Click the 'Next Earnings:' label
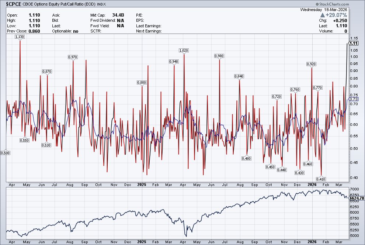 pyautogui.click(x=149, y=31)
